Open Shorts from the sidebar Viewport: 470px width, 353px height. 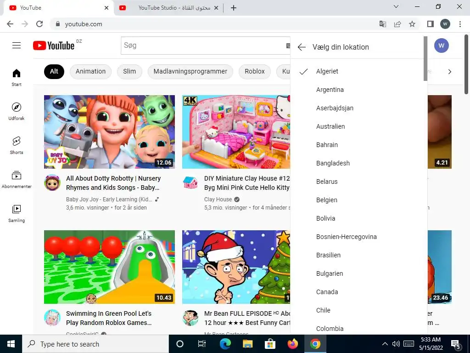coord(17,145)
